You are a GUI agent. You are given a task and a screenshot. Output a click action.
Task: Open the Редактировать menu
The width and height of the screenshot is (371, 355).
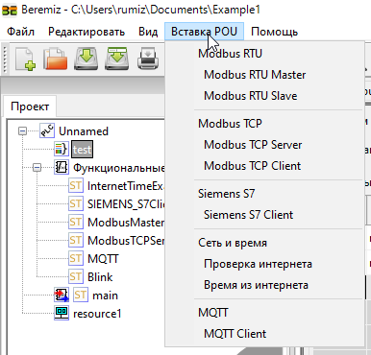pyautogui.click(x=87, y=32)
